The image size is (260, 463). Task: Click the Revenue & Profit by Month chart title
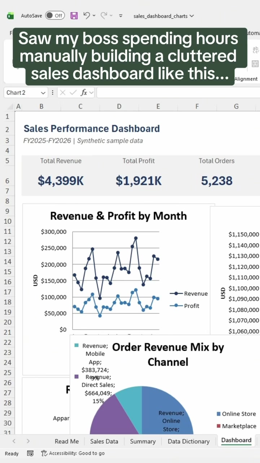coord(118,216)
